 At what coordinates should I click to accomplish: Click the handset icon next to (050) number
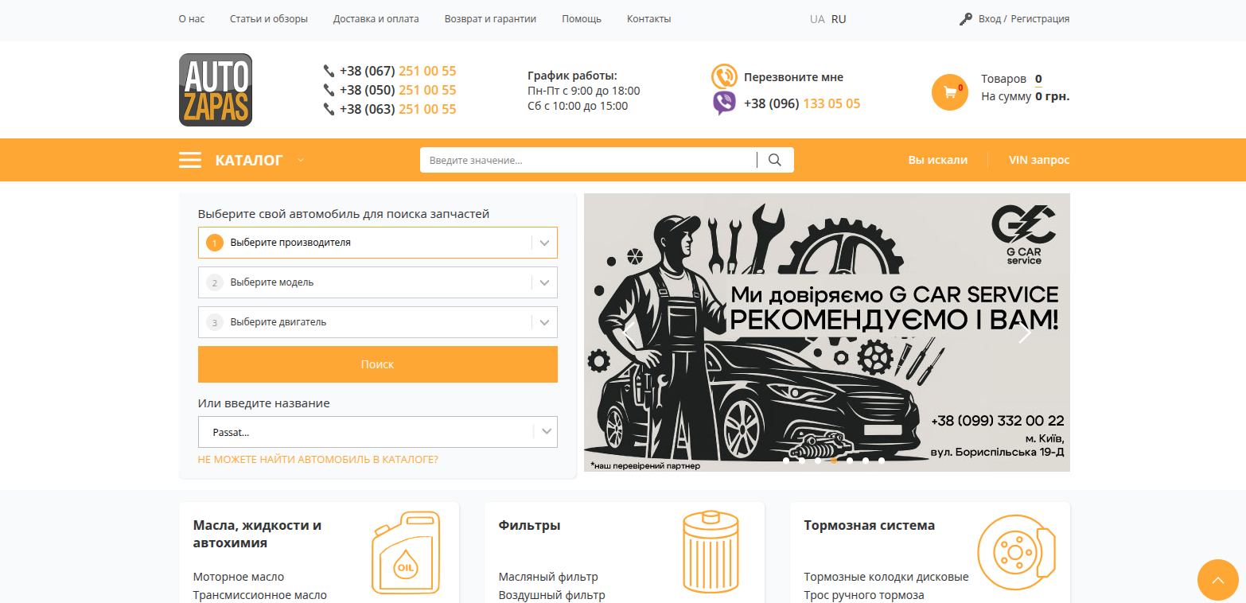coord(329,90)
